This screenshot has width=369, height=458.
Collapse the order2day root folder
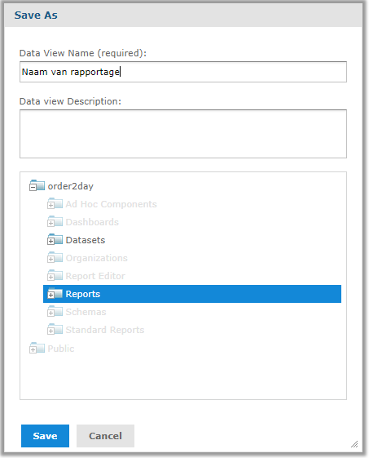coord(33,188)
